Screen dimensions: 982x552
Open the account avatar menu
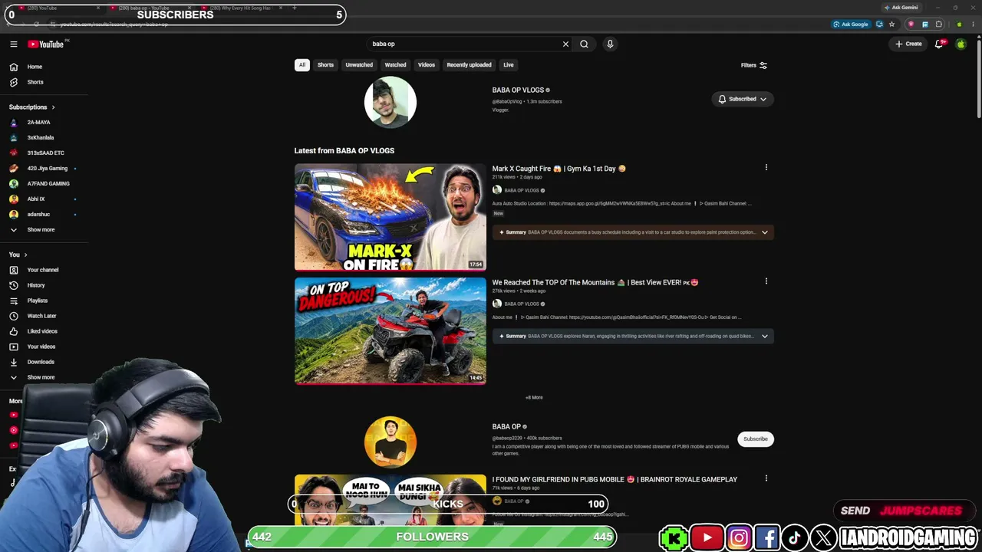[961, 44]
